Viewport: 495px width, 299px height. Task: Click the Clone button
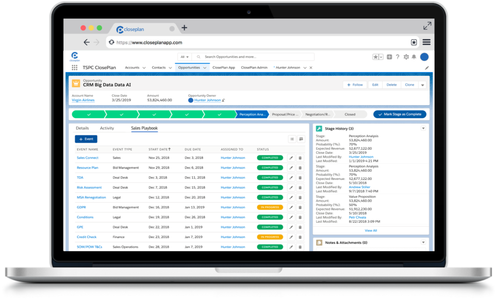(x=409, y=85)
